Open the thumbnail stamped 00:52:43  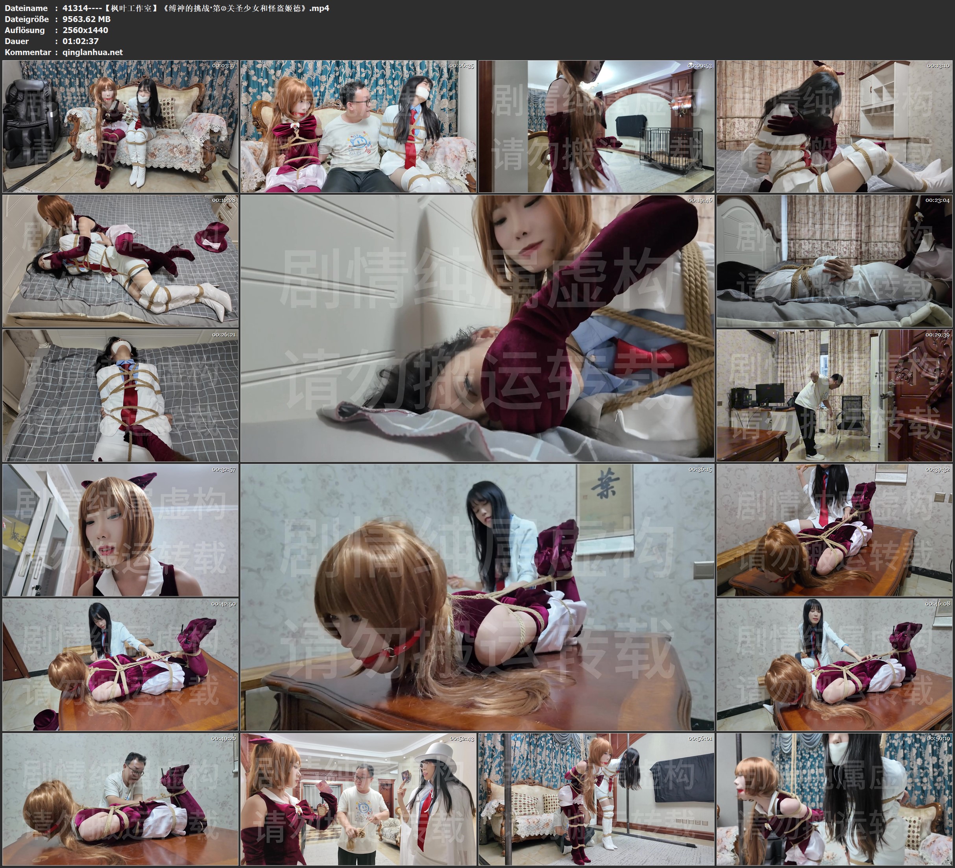point(358,799)
